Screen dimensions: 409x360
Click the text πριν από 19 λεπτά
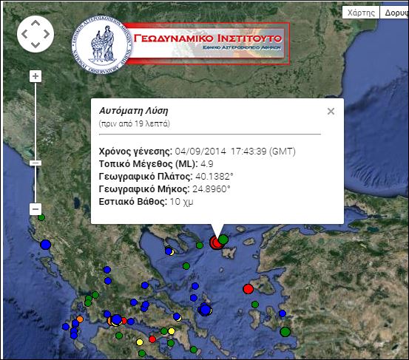coord(135,123)
